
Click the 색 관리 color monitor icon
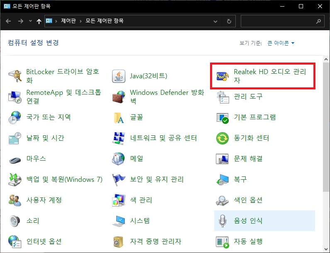(118, 200)
